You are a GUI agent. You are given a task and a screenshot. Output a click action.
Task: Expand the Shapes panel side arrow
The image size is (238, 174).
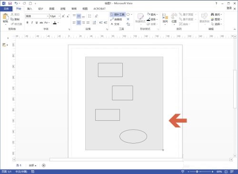coord(8,38)
